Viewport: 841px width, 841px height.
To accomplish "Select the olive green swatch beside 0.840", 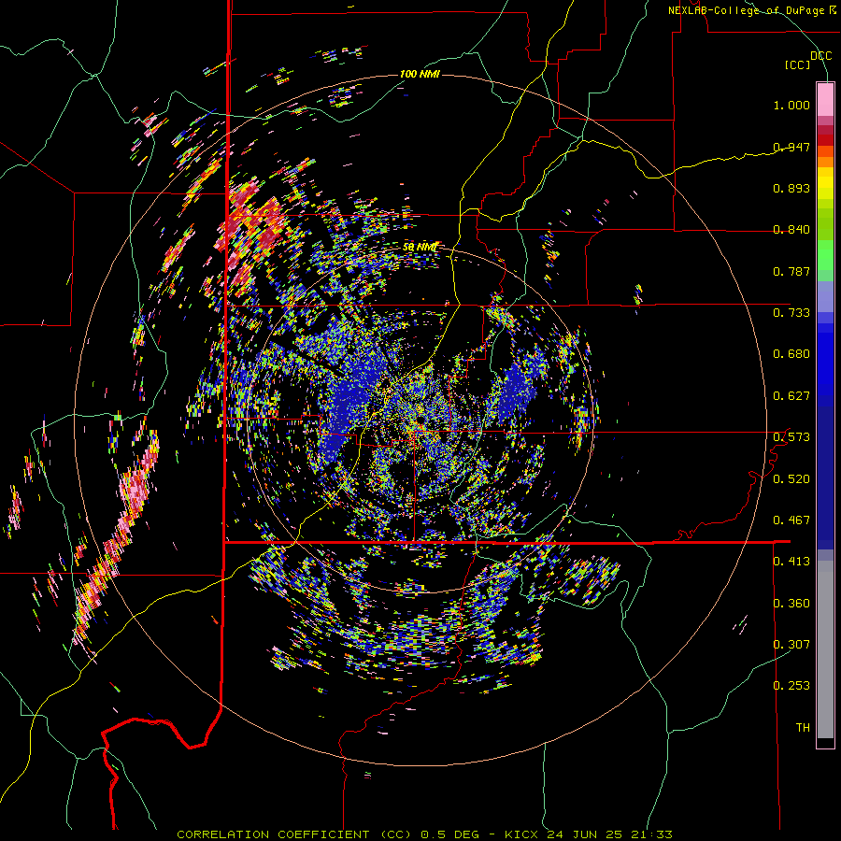I will point(825,224).
